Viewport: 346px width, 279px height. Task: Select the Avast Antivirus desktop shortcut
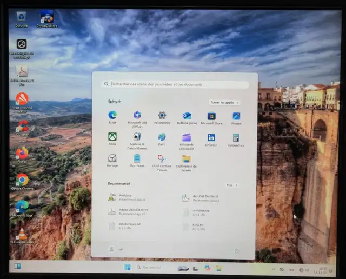click(x=22, y=103)
